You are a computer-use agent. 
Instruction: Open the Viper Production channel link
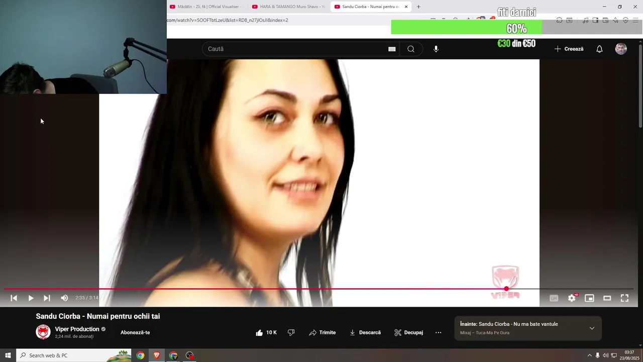(x=77, y=329)
